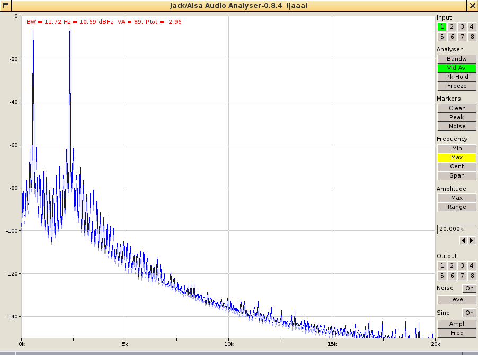Select Amplitude Range button
The image size is (478, 355).
(457, 207)
